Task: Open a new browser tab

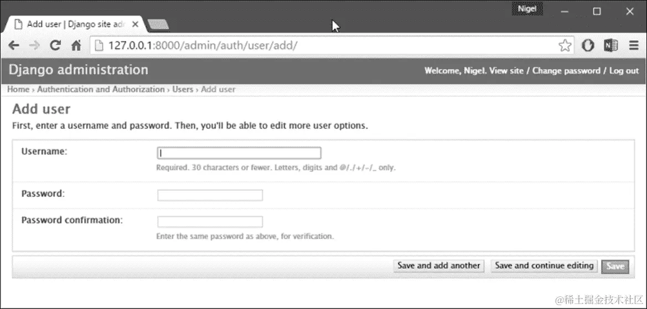Action: (x=158, y=25)
